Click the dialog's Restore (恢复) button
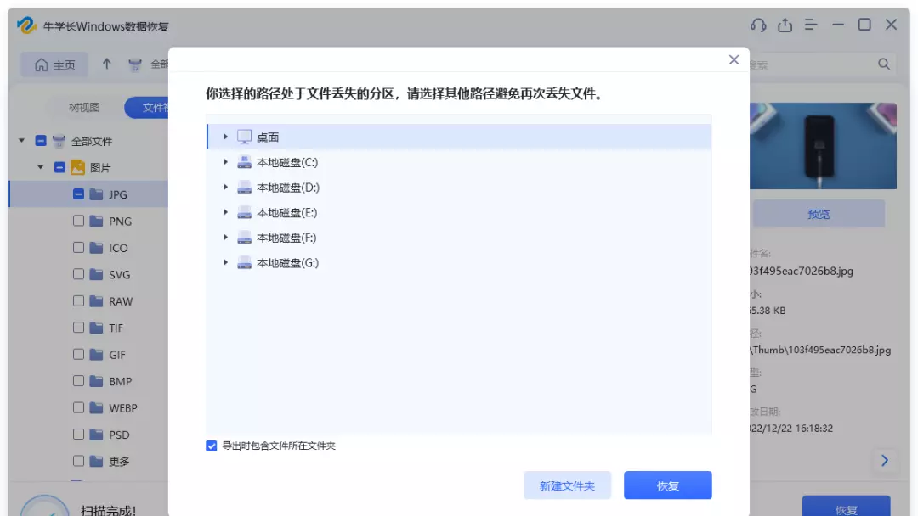This screenshot has width=918, height=516. pyautogui.click(x=667, y=486)
